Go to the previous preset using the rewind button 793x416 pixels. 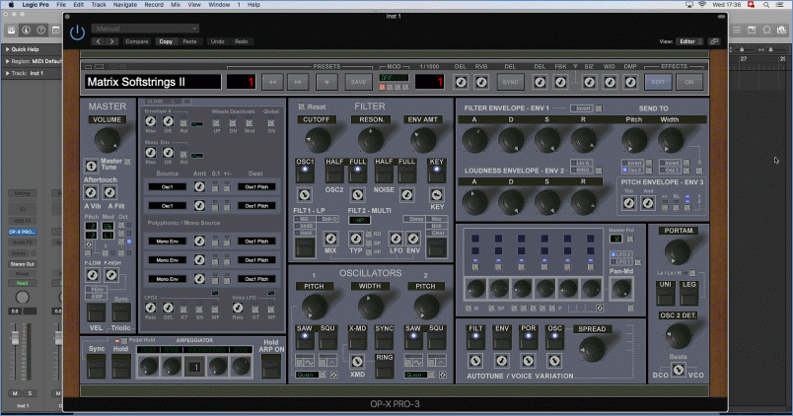(272, 82)
